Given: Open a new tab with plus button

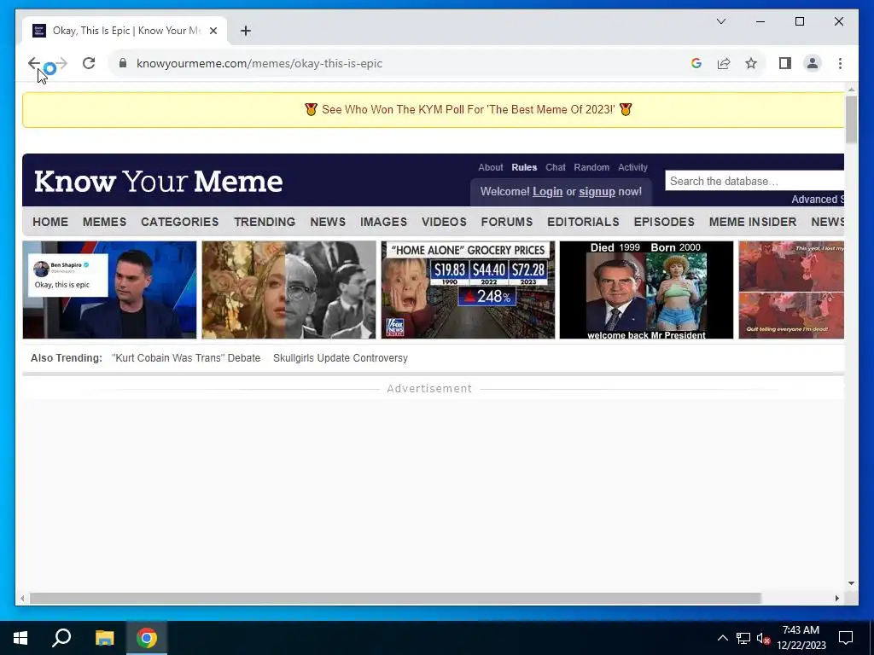Looking at the screenshot, I should pos(245,31).
